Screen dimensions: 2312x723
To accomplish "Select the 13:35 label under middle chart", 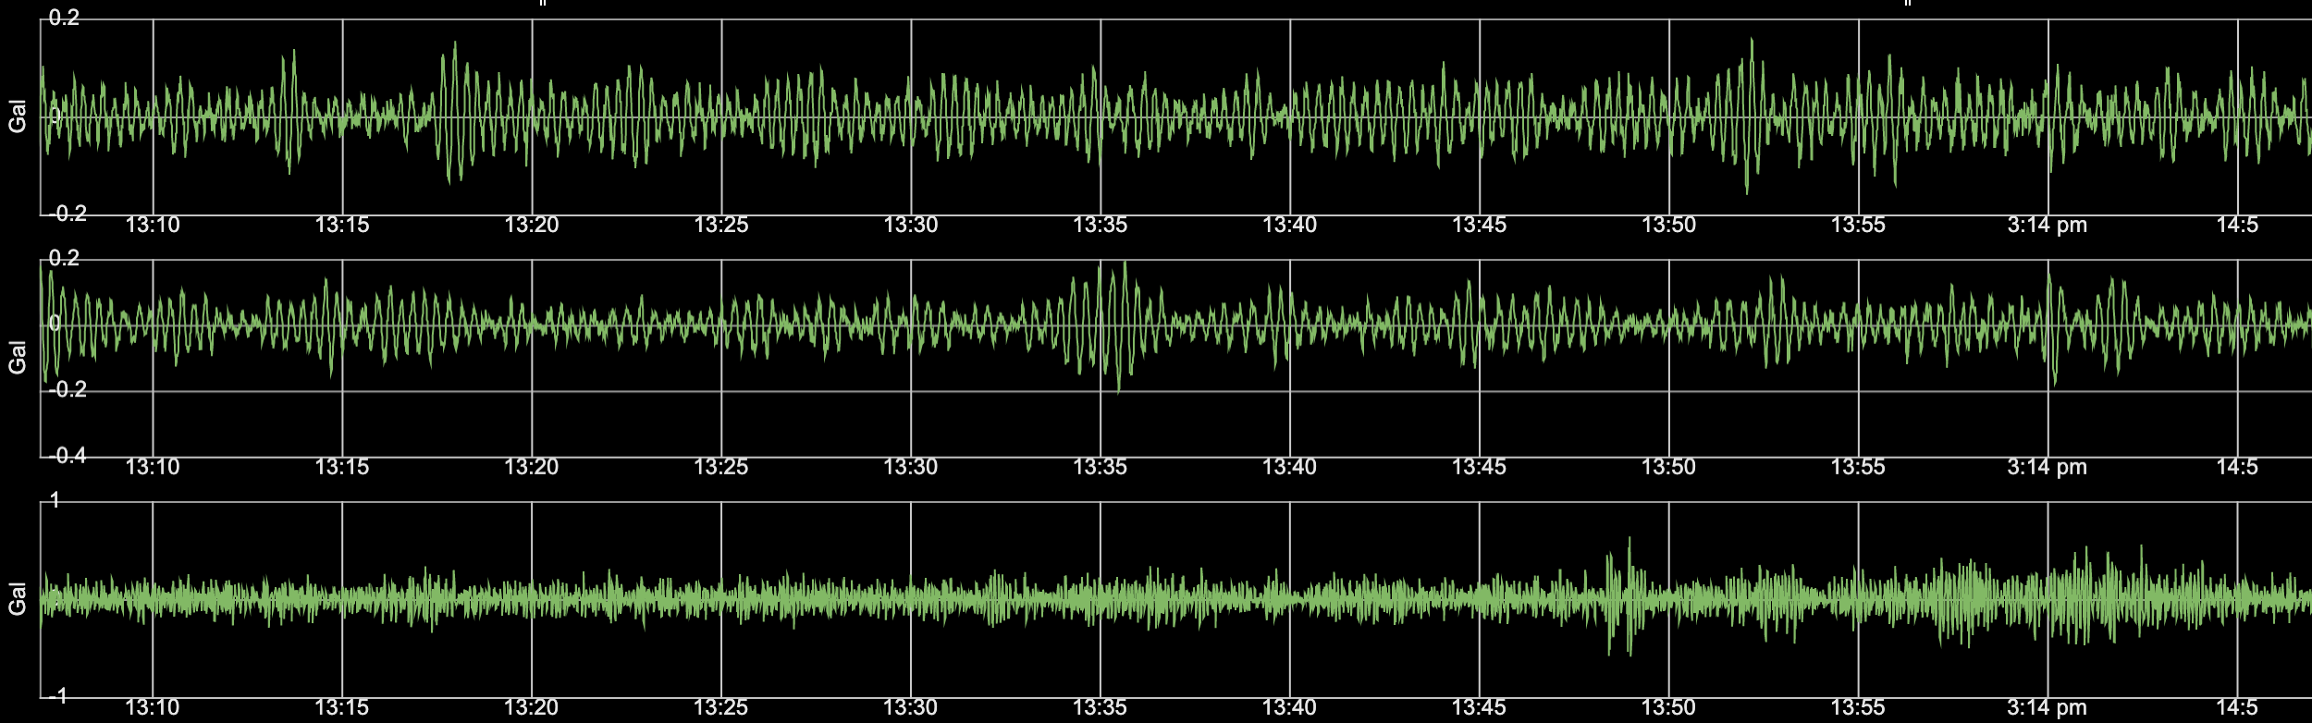I will tap(1100, 467).
